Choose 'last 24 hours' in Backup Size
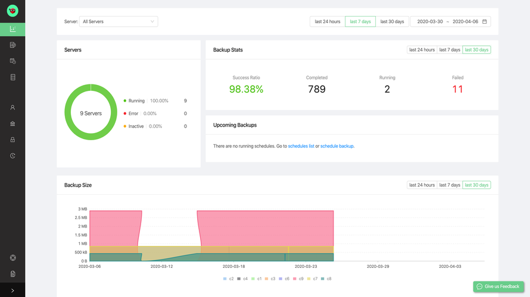 422,185
